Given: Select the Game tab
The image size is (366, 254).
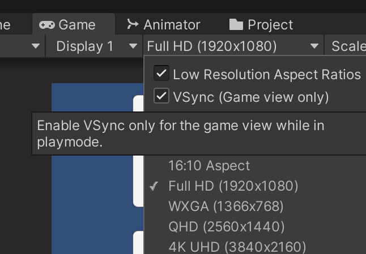Looking at the screenshot, I should click(74, 24).
